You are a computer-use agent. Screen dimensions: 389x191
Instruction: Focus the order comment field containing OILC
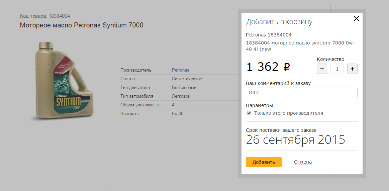[301, 92]
